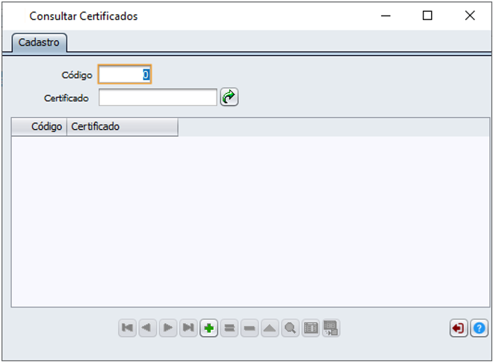Add new certificate with green plus

pos(208,328)
